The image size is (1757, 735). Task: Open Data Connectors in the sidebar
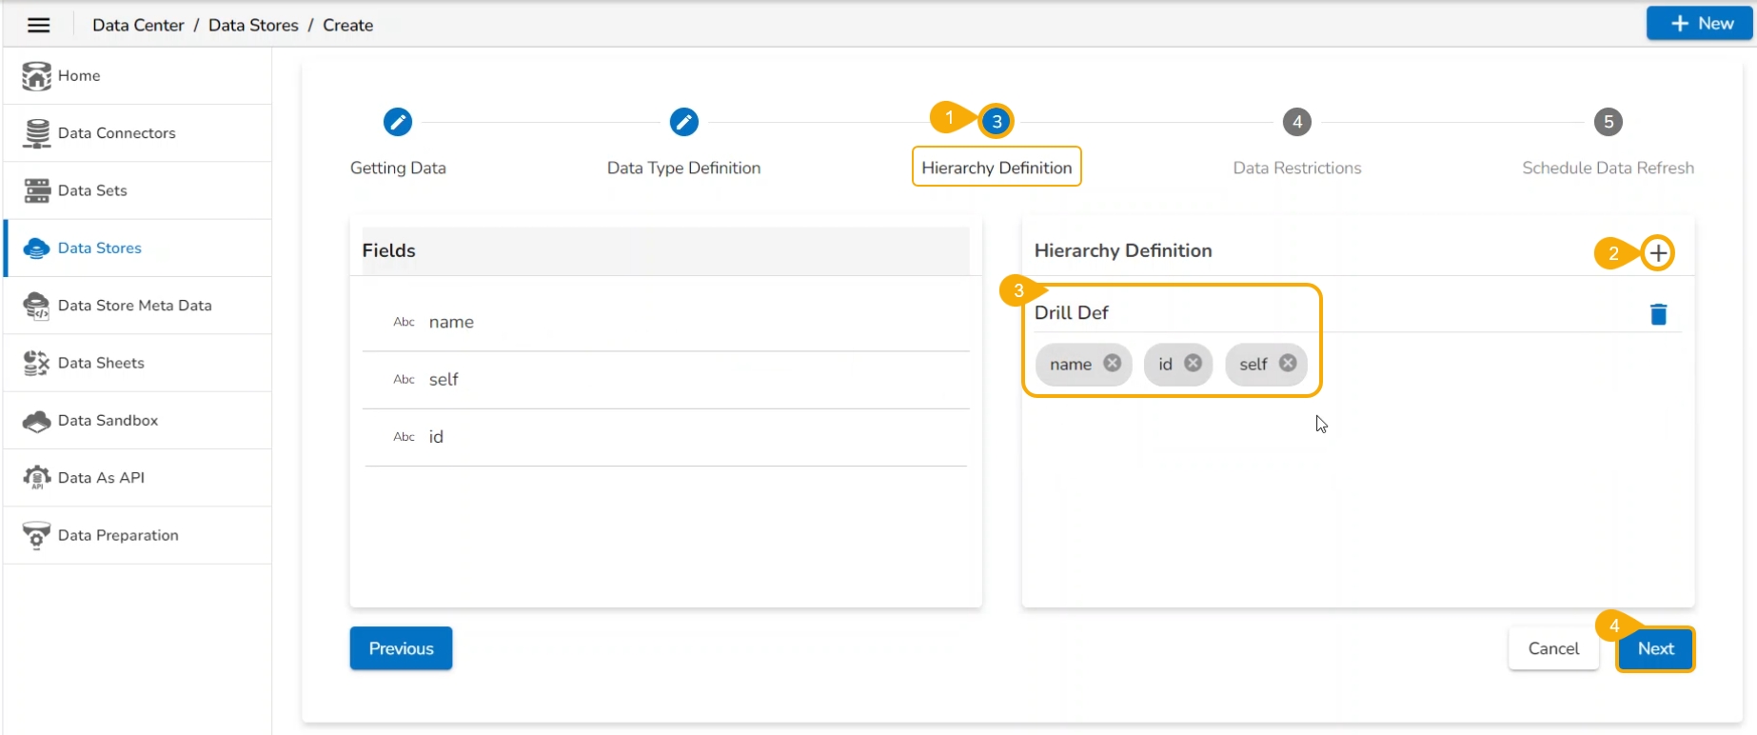pos(116,133)
